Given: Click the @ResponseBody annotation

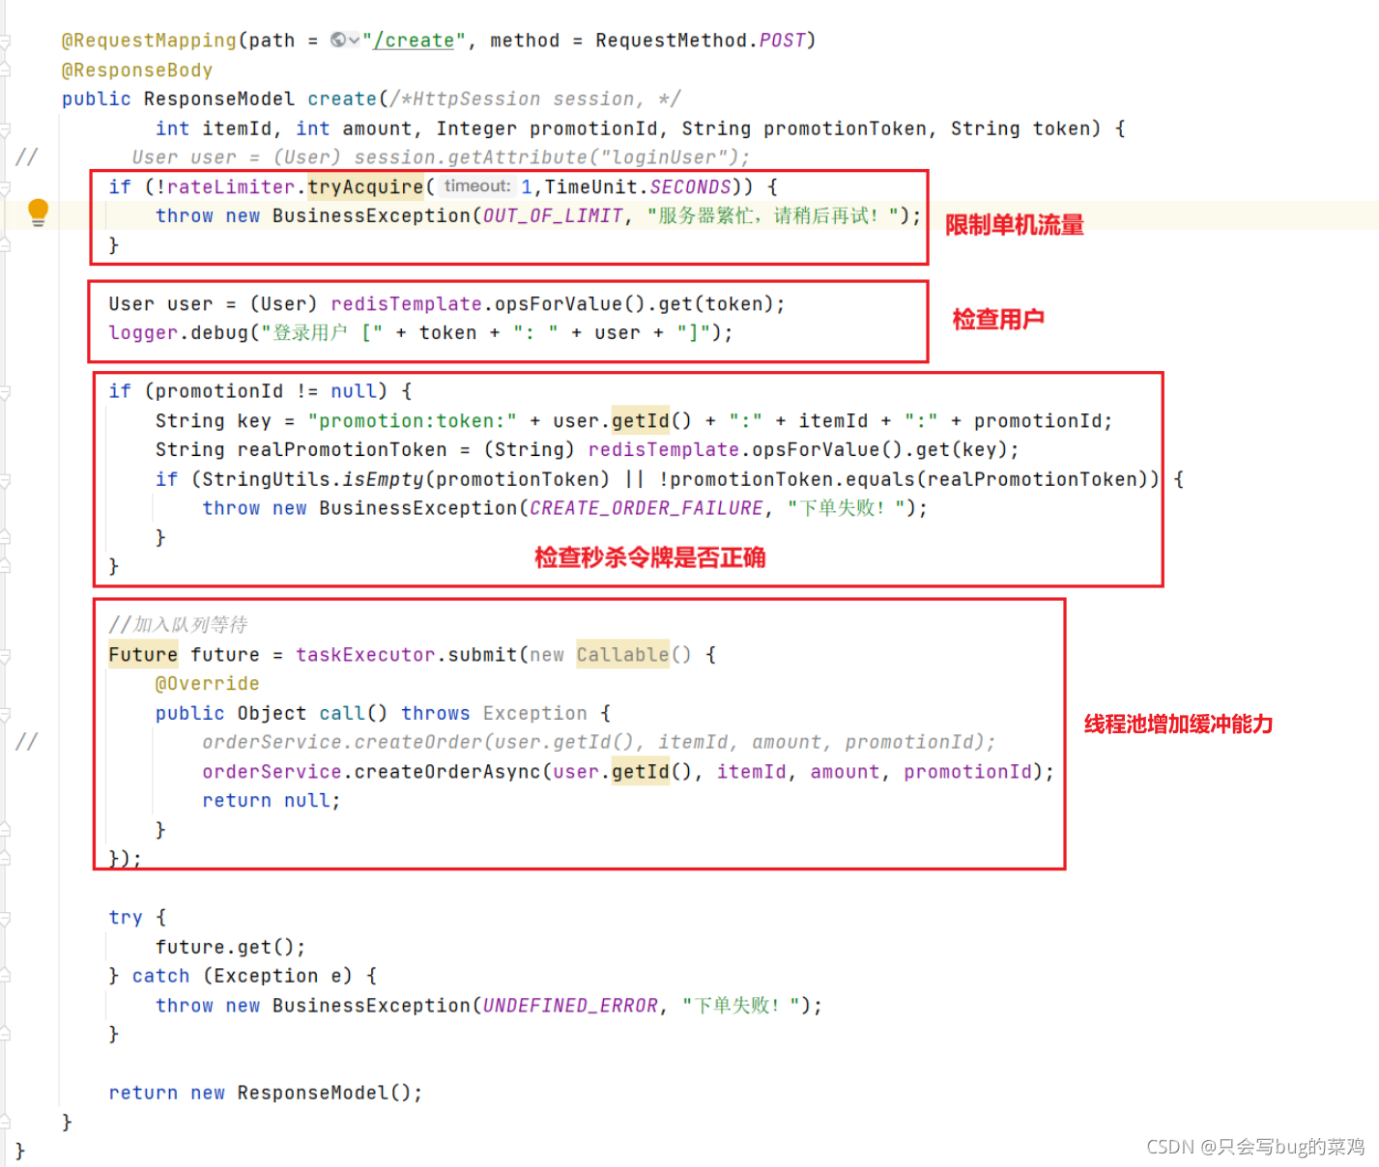Looking at the screenshot, I should (x=137, y=71).
